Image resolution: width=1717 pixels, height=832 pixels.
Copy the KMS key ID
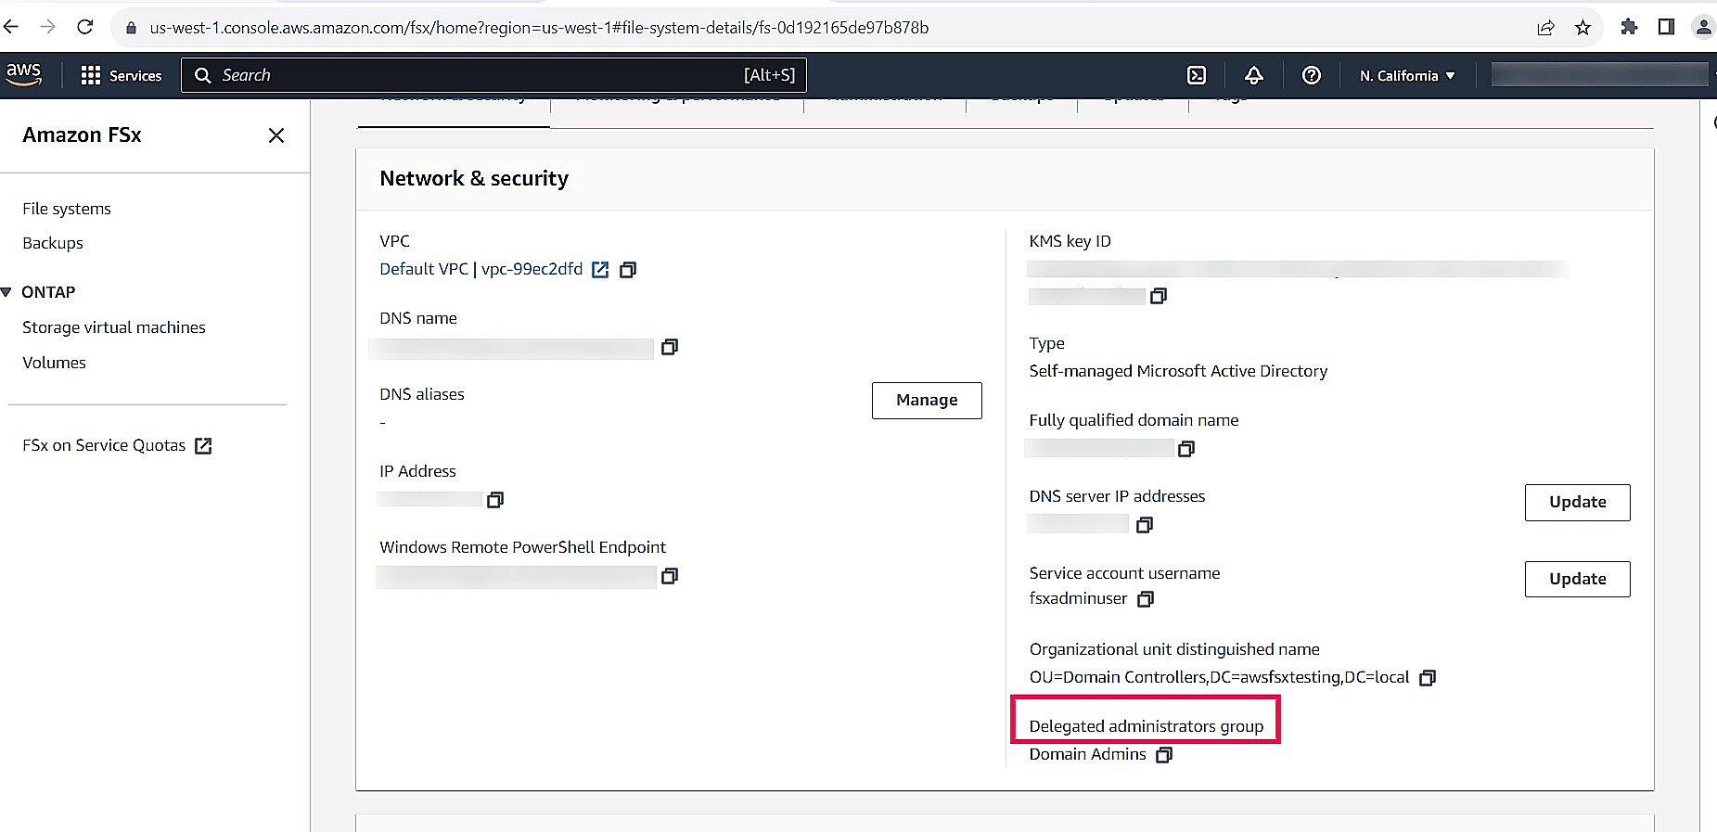tap(1159, 296)
